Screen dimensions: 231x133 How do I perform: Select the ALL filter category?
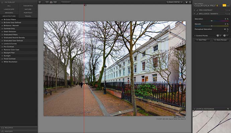[9, 6]
